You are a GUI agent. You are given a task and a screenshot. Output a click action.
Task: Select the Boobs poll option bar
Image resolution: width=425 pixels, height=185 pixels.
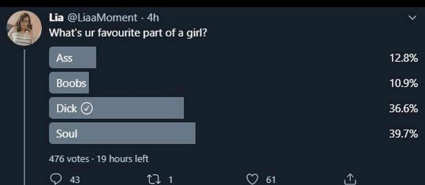coord(69,83)
